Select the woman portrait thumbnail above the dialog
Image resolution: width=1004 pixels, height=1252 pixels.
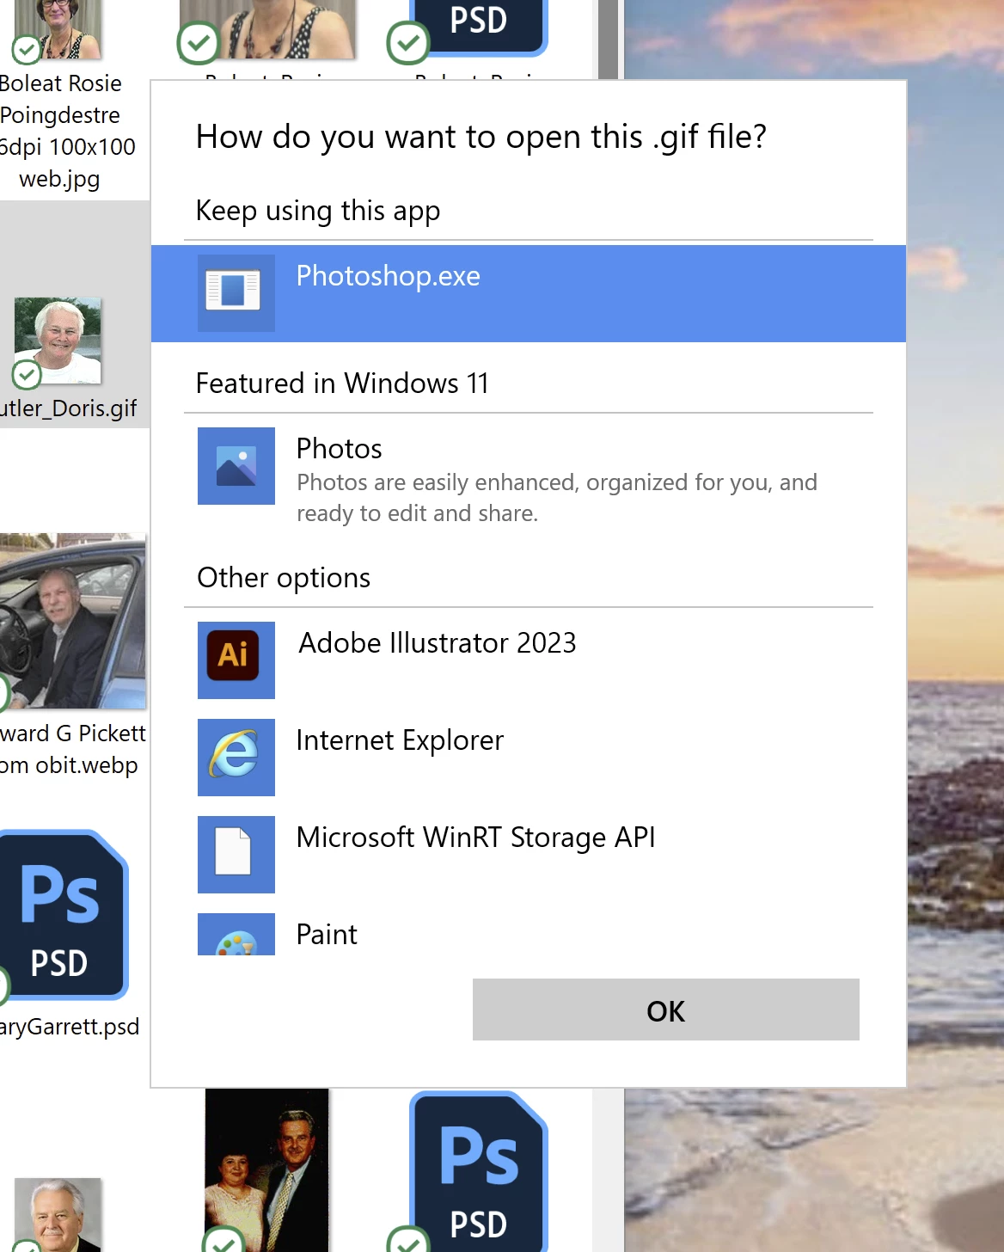267,29
